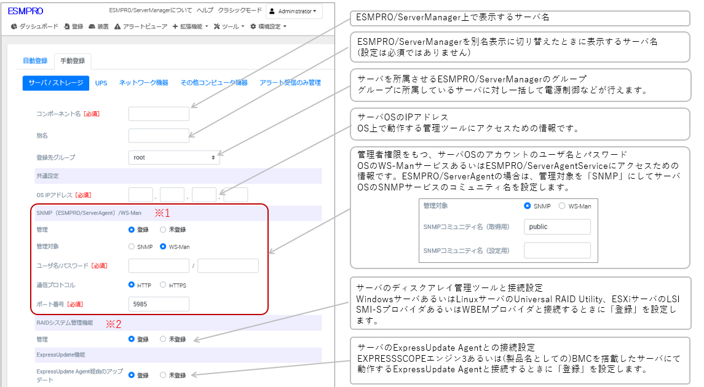Expand the 拡張機能 dropdown menu
Viewport: 704px width, 387px height.
191,26
